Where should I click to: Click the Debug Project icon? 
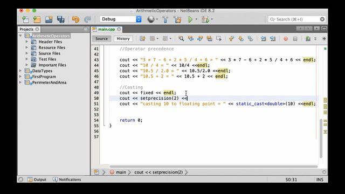(205, 19)
